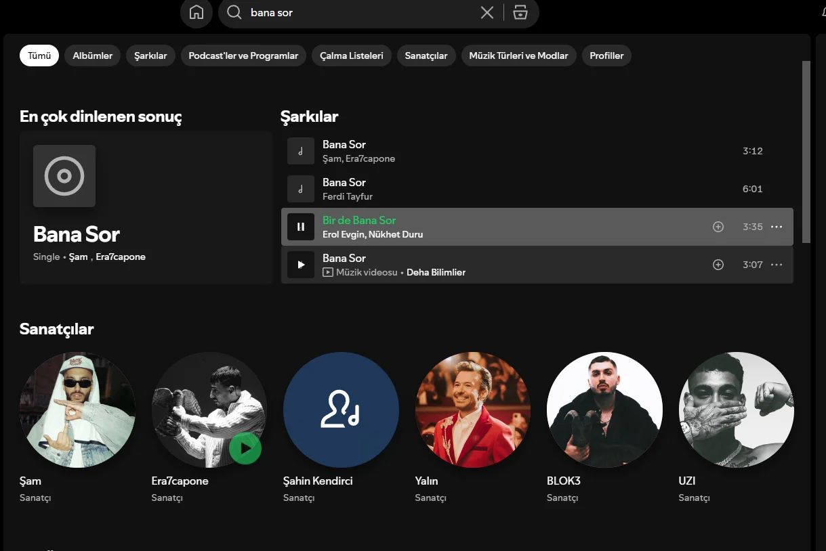Open UZI artist photo
The image size is (826, 551).
737,410
